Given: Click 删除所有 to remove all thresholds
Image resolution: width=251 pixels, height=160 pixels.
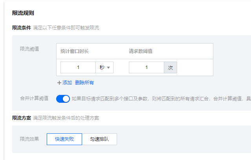Looking at the screenshot, I should (84, 83).
